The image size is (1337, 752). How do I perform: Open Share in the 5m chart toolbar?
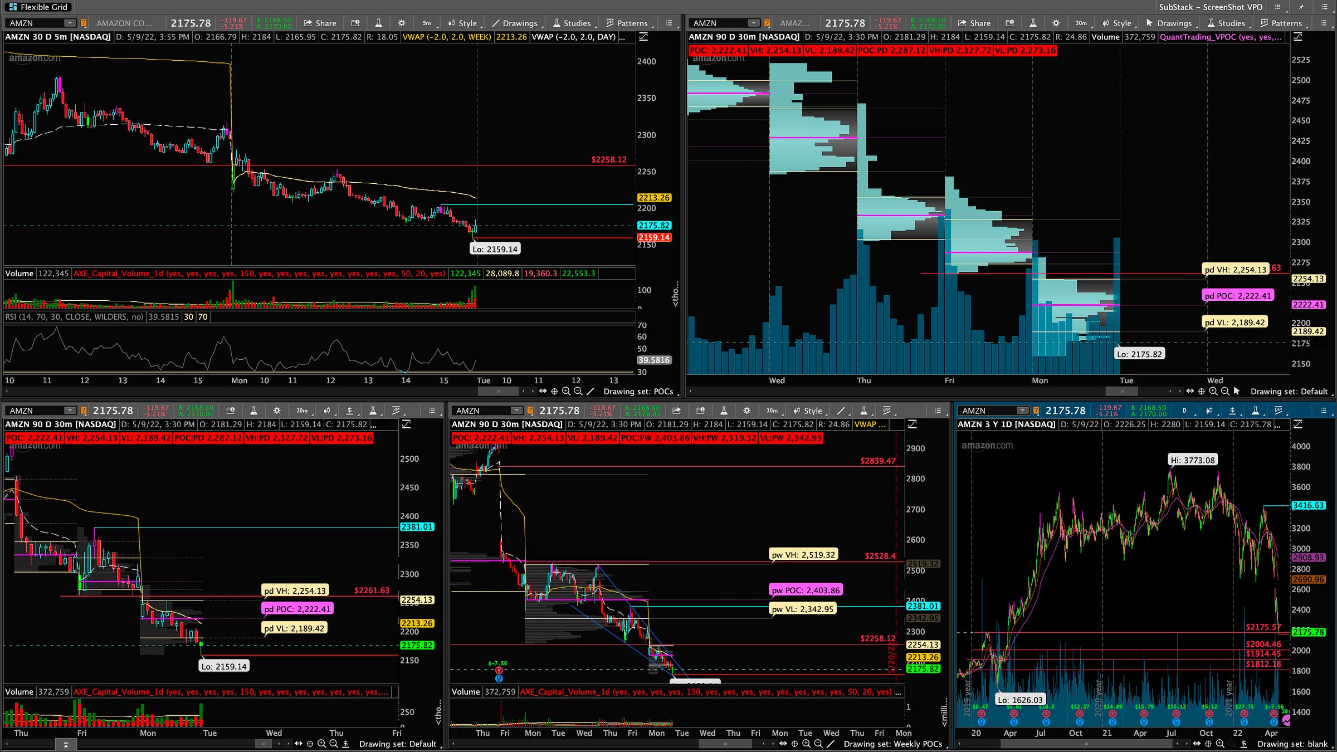click(320, 23)
